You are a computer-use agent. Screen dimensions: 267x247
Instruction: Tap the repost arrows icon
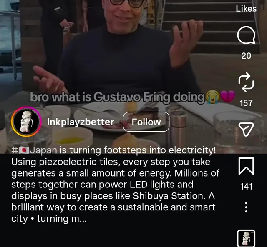246,82
